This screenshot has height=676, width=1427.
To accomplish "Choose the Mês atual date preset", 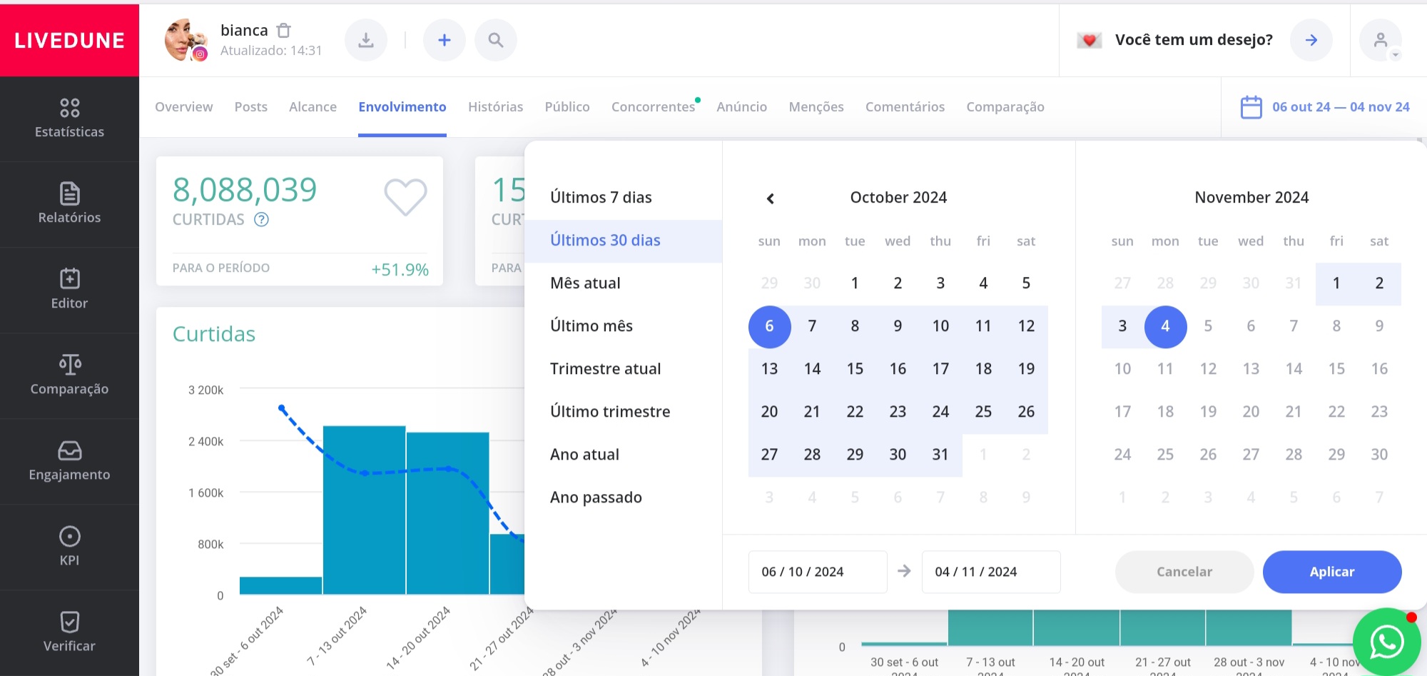I will point(585,283).
